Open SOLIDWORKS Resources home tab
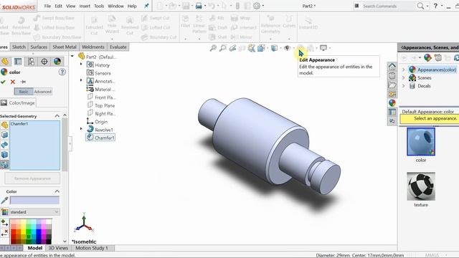 coord(392,67)
